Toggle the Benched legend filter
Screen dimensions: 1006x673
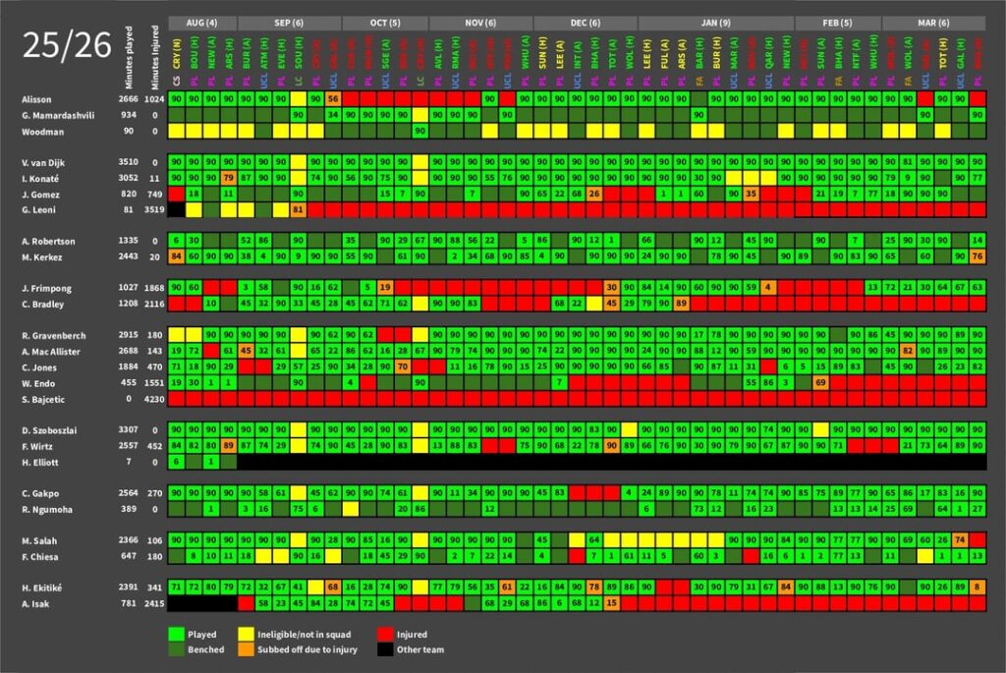[196, 649]
